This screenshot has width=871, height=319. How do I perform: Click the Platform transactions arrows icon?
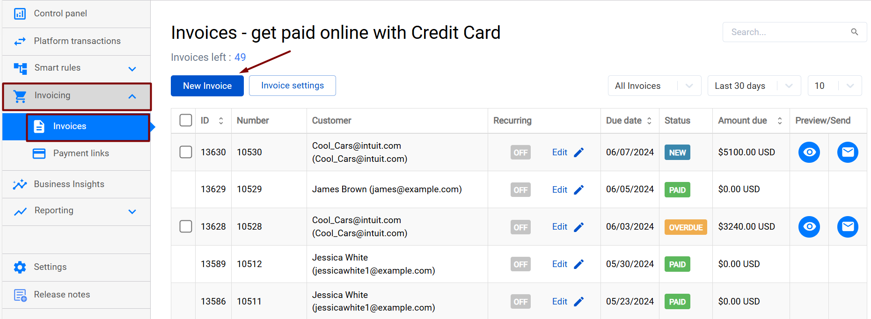[x=20, y=42]
